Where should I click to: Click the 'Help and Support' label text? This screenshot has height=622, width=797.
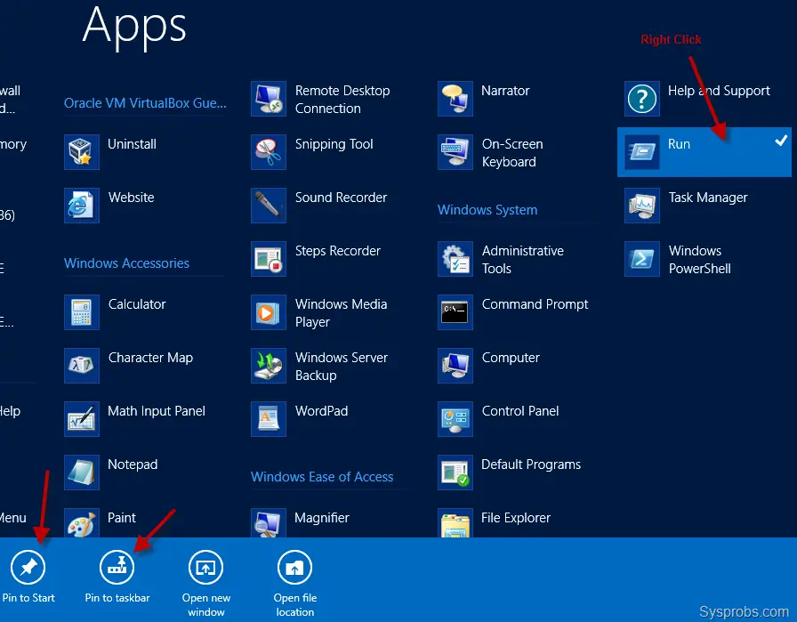[719, 91]
